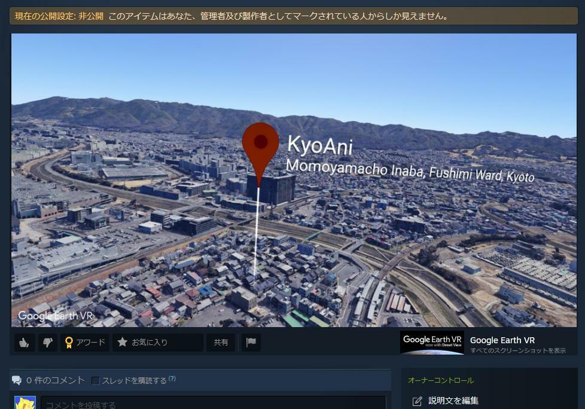The width and height of the screenshot is (585, 409).
Task: Add screenshot to favorites (お気に入り)
Action: tap(158, 342)
